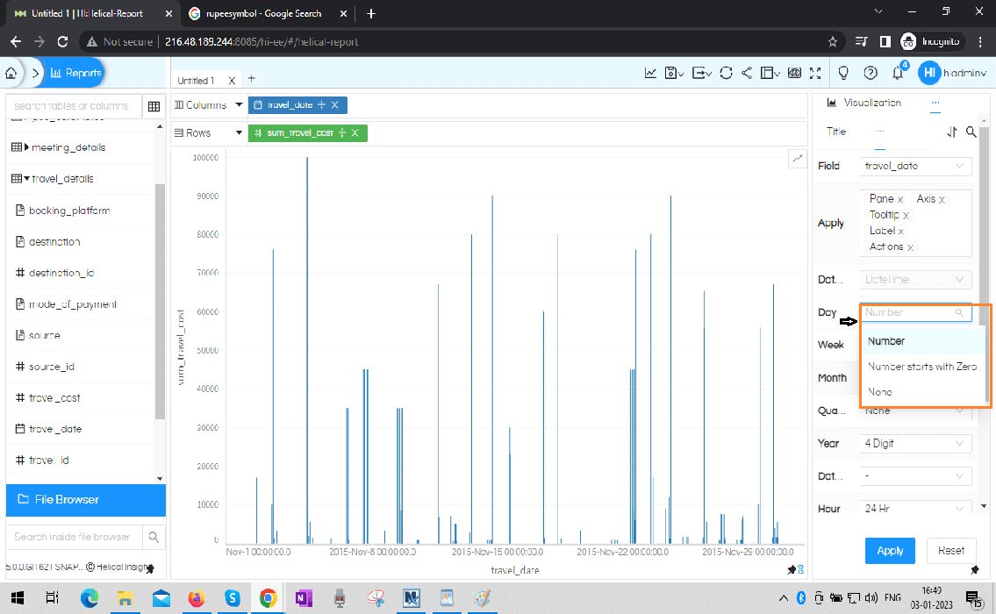996x614 pixels.
Task: Select the None option in Day list
Action: 922,392
